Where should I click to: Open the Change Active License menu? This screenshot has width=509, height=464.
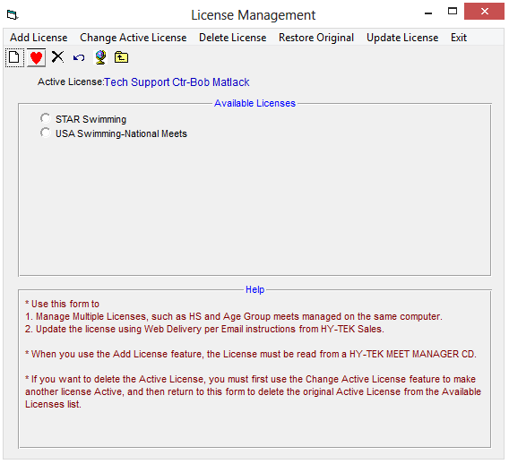tap(134, 38)
